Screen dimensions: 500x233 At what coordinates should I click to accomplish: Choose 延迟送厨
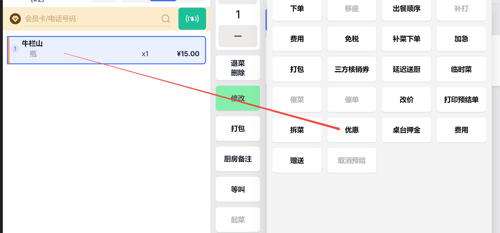tap(406, 69)
